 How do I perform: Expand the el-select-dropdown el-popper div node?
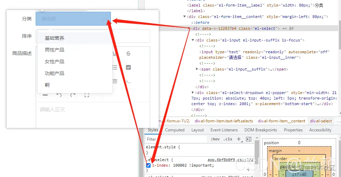coord(193,92)
